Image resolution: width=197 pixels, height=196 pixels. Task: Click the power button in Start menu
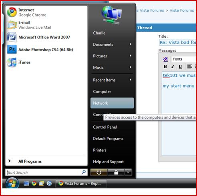[x=99, y=172]
